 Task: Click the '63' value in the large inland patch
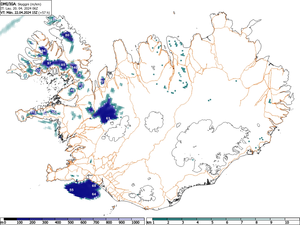coord(108,118)
